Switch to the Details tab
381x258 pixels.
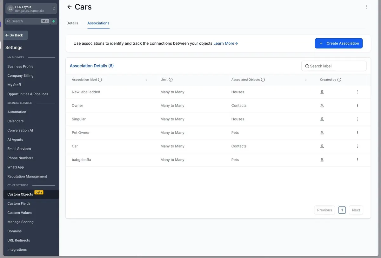pyautogui.click(x=72, y=23)
